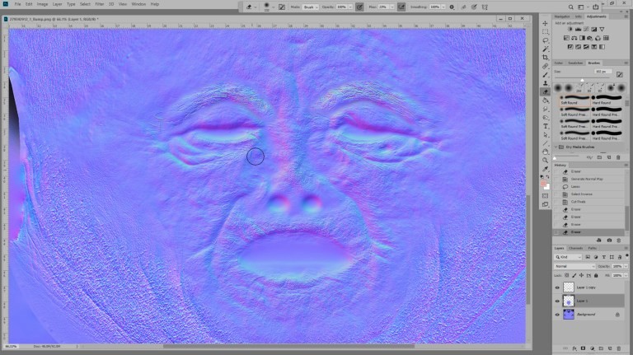Screen dimensions: 633x355
Task: Open the File menu
Action: click(18, 4)
